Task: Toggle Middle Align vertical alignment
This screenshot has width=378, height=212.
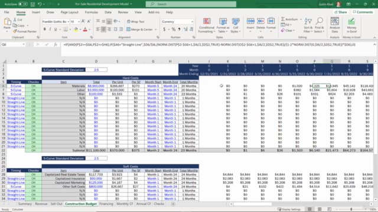Action: coord(103,21)
